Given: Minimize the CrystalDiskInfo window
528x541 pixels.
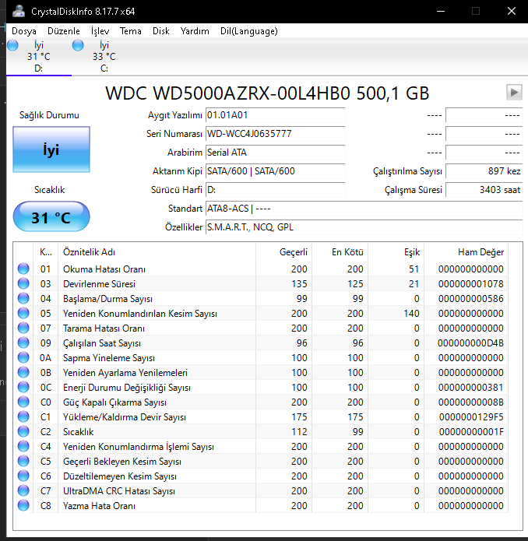Looking at the screenshot, I should click(x=440, y=12).
